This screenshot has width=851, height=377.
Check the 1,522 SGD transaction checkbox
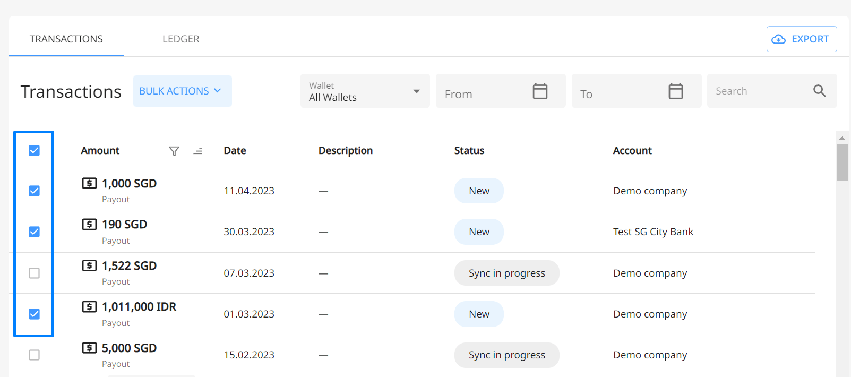pyautogui.click(x=35, y=273)
